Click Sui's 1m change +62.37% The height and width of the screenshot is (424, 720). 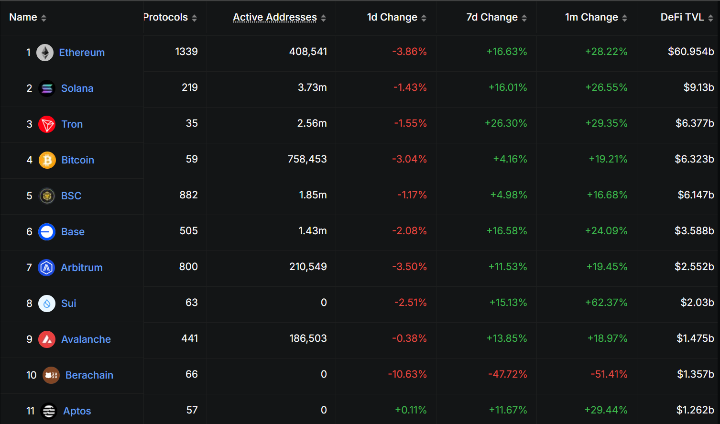pos(607,303)
